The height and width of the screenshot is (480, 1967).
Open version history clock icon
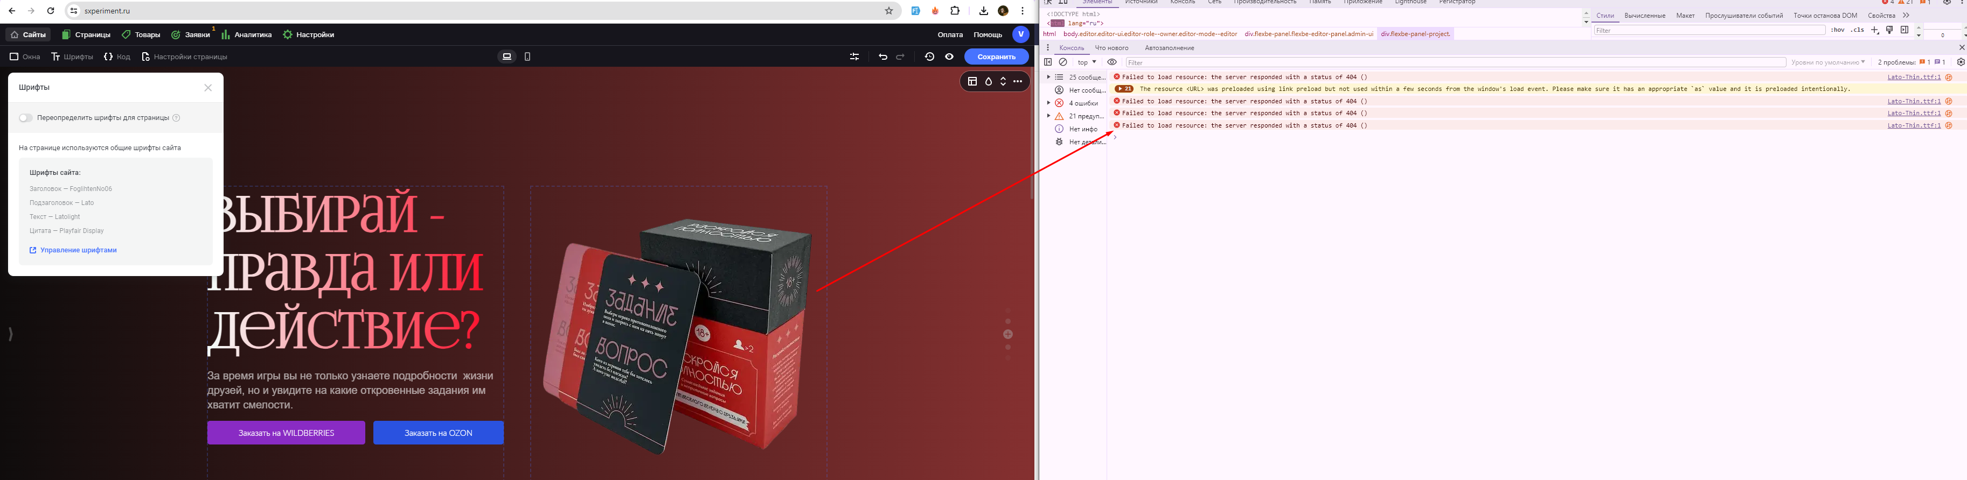pyautogui.click(x=929, y=57)
